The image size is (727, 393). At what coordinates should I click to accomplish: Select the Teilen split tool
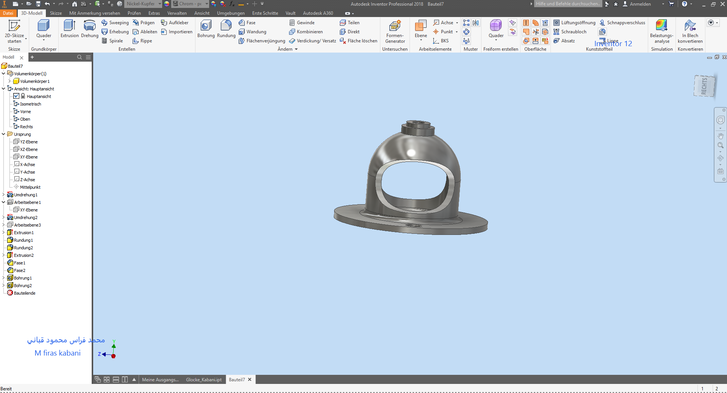tap(350, 23)
